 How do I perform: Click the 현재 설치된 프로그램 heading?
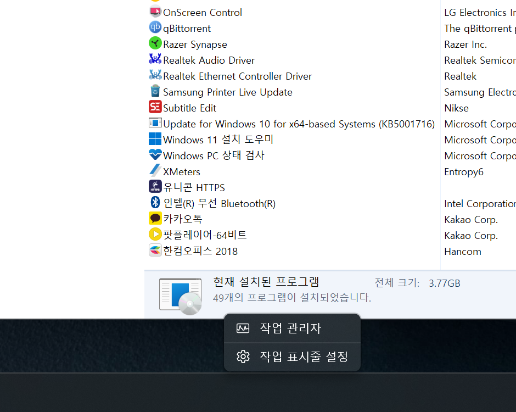pyautogui.click(x=266, y=282)
